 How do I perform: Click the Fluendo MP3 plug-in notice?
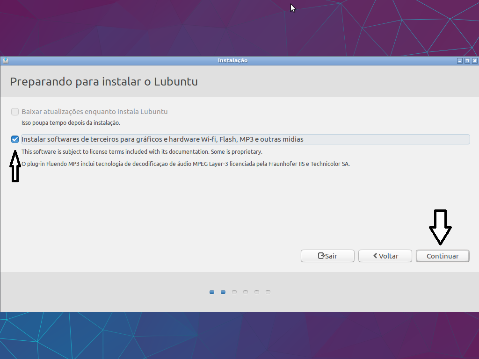click(x=185, y=164)
